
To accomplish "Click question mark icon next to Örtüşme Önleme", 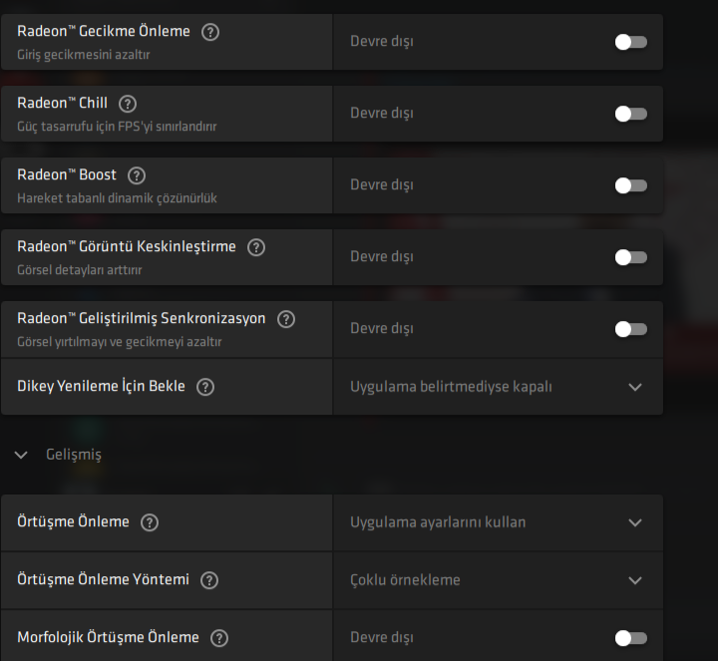I will pos(150,522).
